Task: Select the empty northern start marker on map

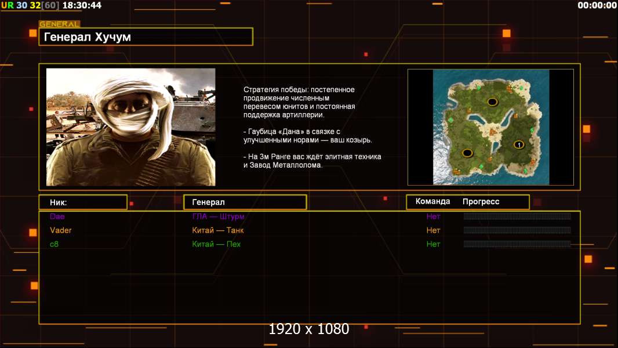Action: coord(492,101)
